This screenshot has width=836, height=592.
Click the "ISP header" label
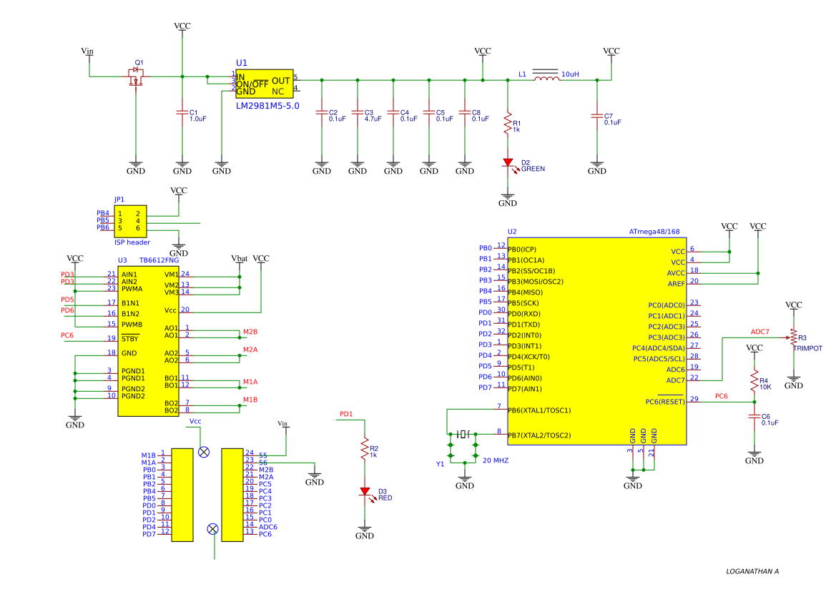(132, 242)
